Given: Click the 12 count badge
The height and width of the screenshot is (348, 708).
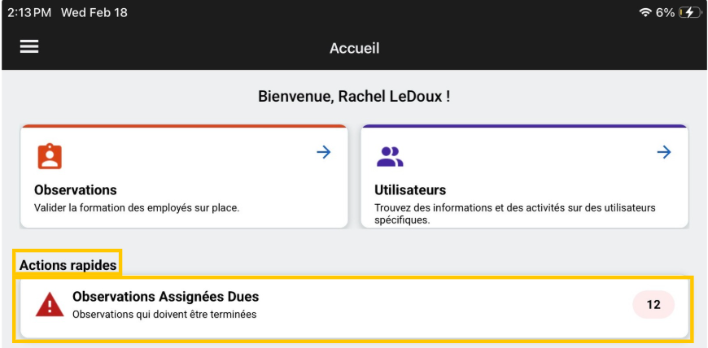Looking at the screenshot, I should coord(653,306).
